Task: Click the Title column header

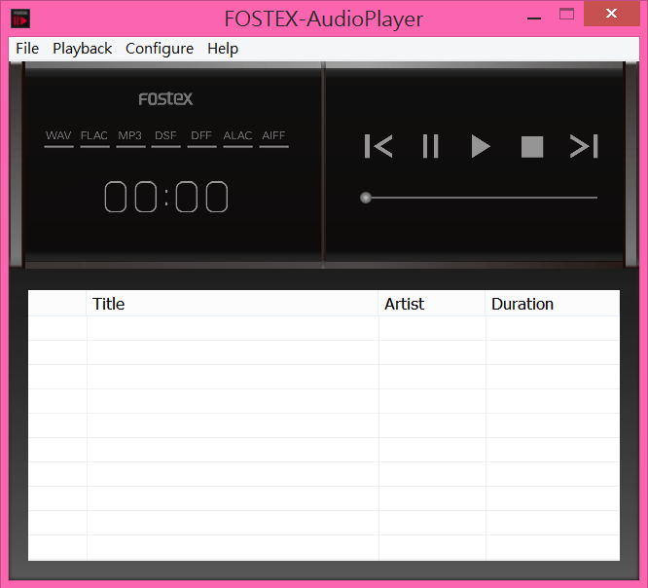Action: click(x=233, y=304)
